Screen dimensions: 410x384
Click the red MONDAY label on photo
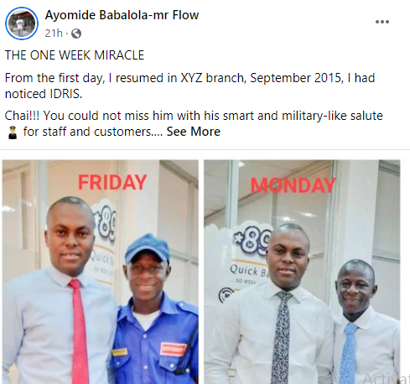pyautogui.click(x=293, y=185)
